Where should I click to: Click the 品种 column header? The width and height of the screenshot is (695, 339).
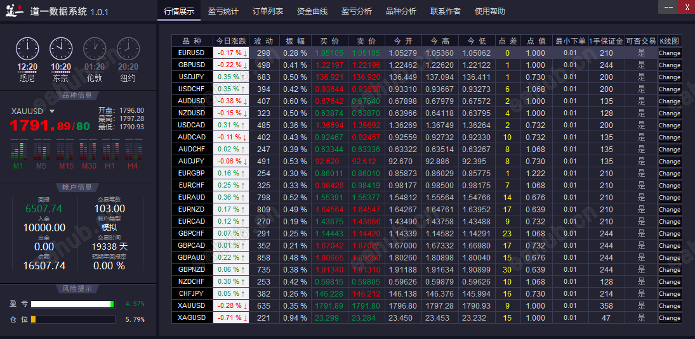pos(192,41)
